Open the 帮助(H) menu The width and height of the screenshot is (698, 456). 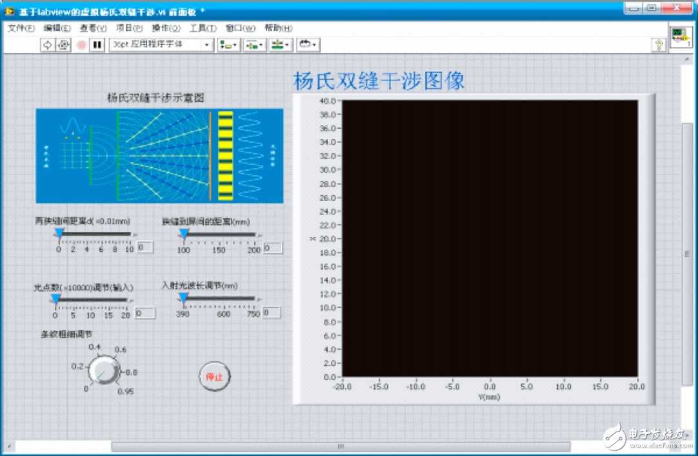[x=278, y=28]
